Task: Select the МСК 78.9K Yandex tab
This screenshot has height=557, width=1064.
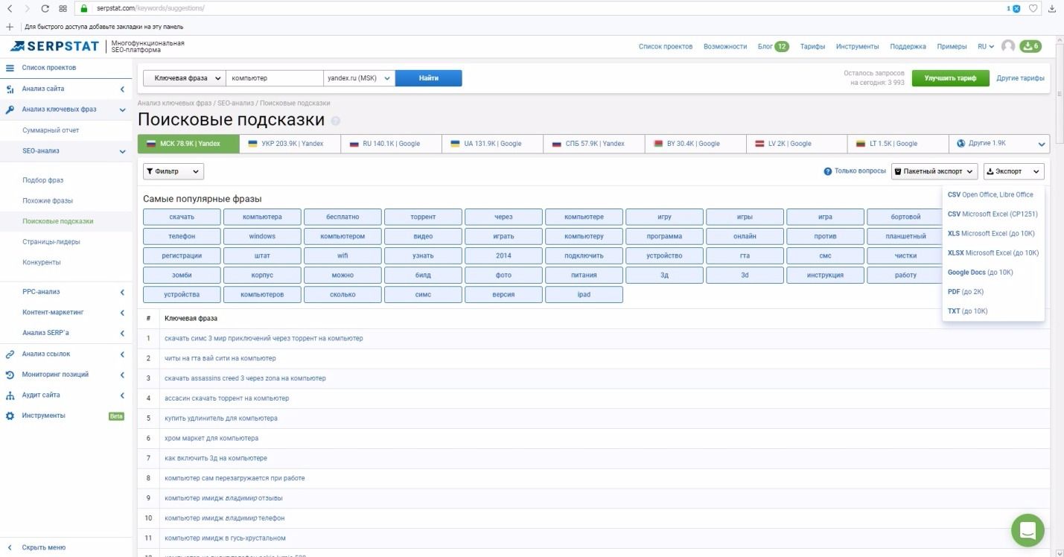Action: pyautogui.click(x=188, y=144)
